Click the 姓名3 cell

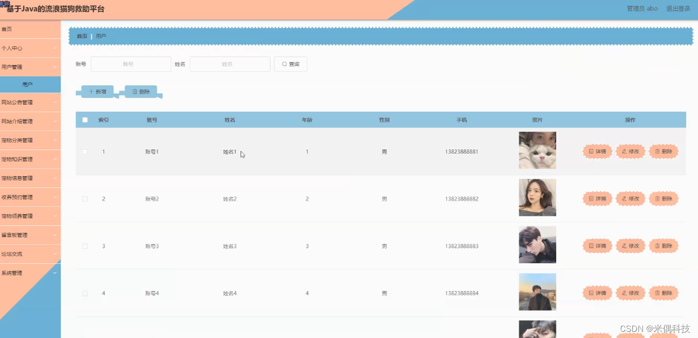point(230,246)
